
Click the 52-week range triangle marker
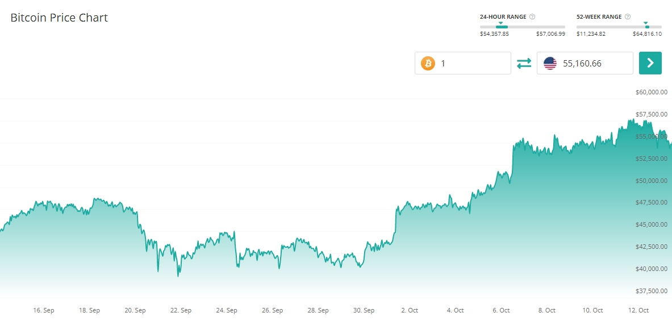[x=646, y=23]
